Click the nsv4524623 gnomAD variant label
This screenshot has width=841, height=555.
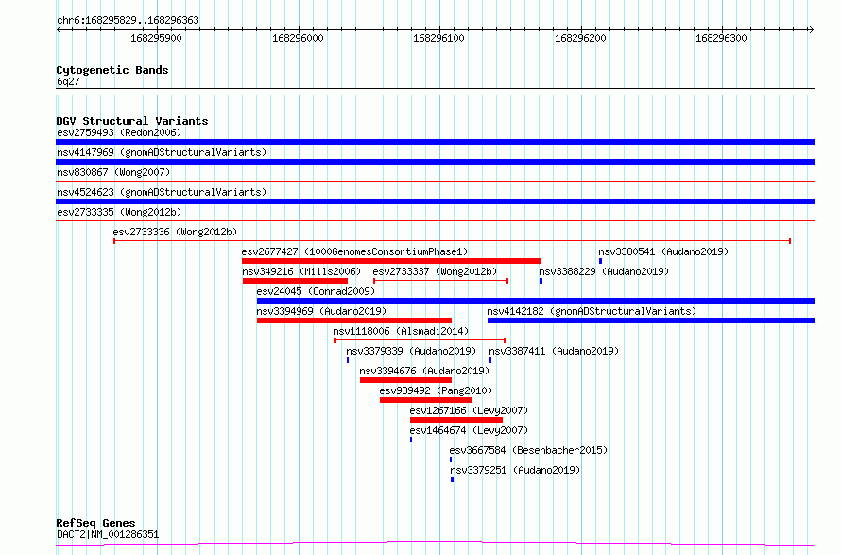click(x=162, y=192)
